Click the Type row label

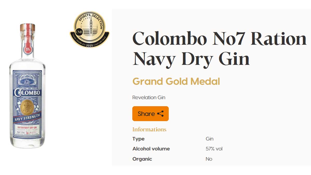138,139
